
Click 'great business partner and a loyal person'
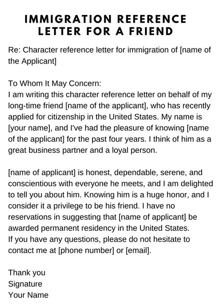pyautogui.click(x=82, y=150)
